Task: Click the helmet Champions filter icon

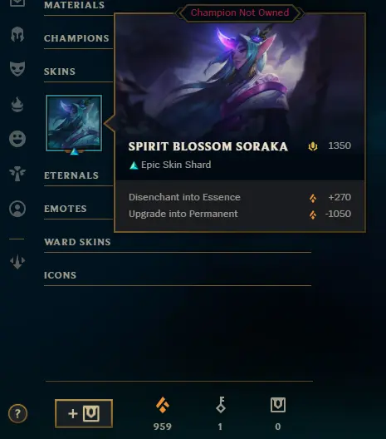Action: coord(17,35)
